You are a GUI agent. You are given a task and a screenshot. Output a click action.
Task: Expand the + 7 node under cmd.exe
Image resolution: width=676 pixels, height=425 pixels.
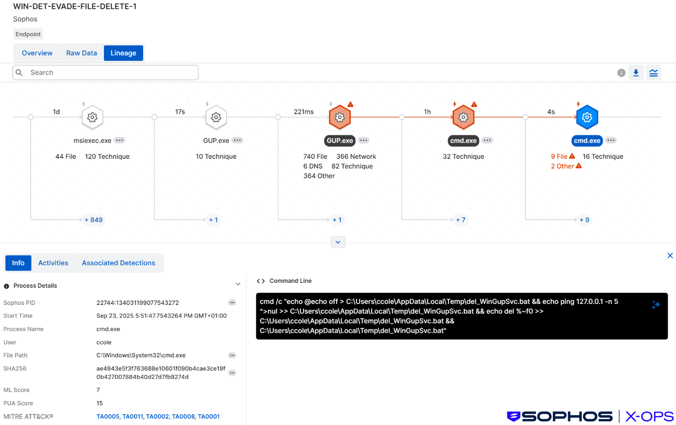(461, 220)
